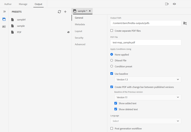Viewport: 191px width, 132px height.
Task: Click the browse output path icon
Action: click(x=185, y=23)
